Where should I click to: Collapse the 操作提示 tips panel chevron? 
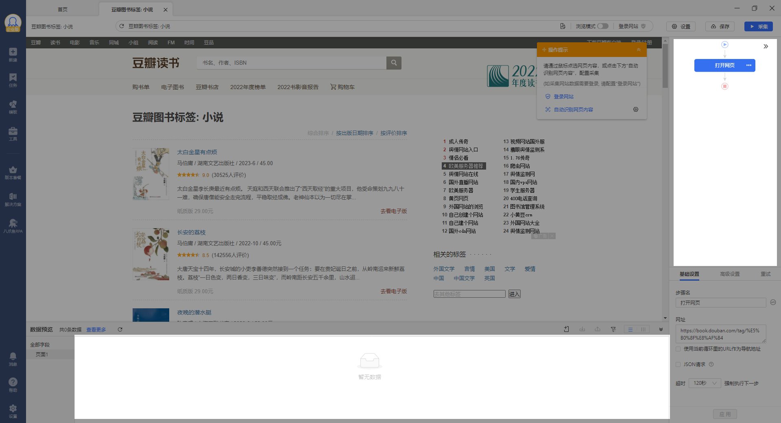click(x=639, y=50)
